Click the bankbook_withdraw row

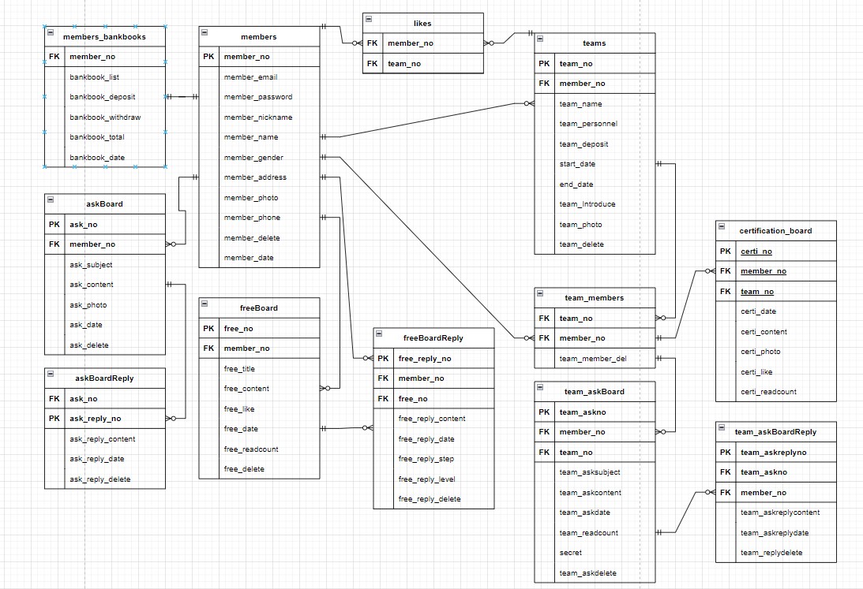(105, 117)
